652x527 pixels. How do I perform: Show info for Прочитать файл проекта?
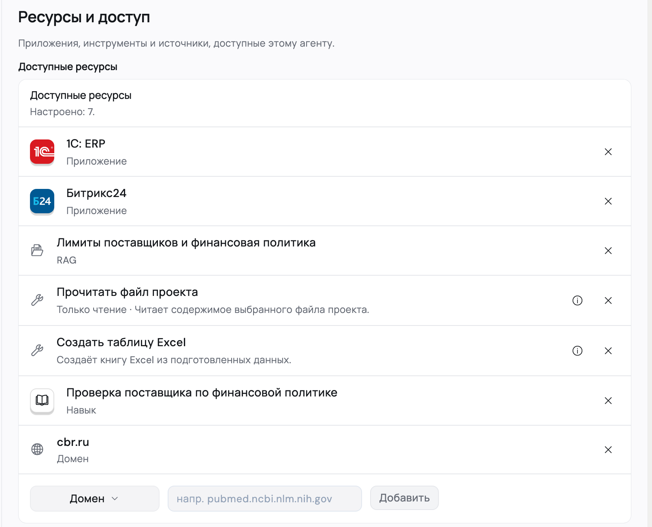pos(577,300)
